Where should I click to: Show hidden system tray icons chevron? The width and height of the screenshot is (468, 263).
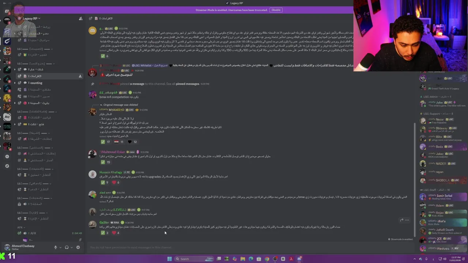(x=415, y=259)
